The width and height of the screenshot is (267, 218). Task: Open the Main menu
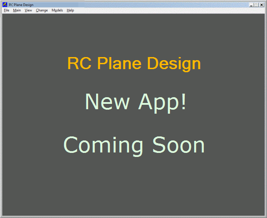(x=17, y=10)
